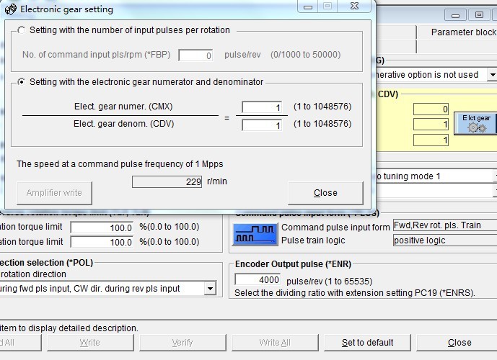Open the rotation direction selection dropdown
Screen dimensions: 497x360
tap(210, 289)
